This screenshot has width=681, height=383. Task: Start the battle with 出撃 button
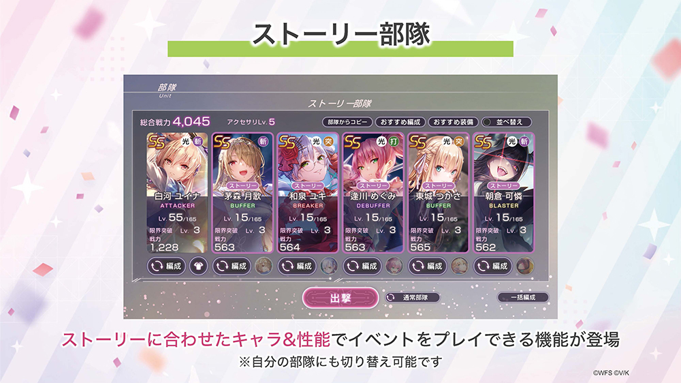340,298
